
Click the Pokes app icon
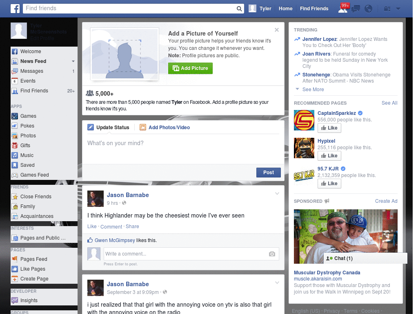tap(15, 126)
